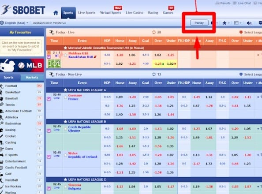Open the Live Casino tab
This screenshot has height=194, width=262.
click(135, 13)
